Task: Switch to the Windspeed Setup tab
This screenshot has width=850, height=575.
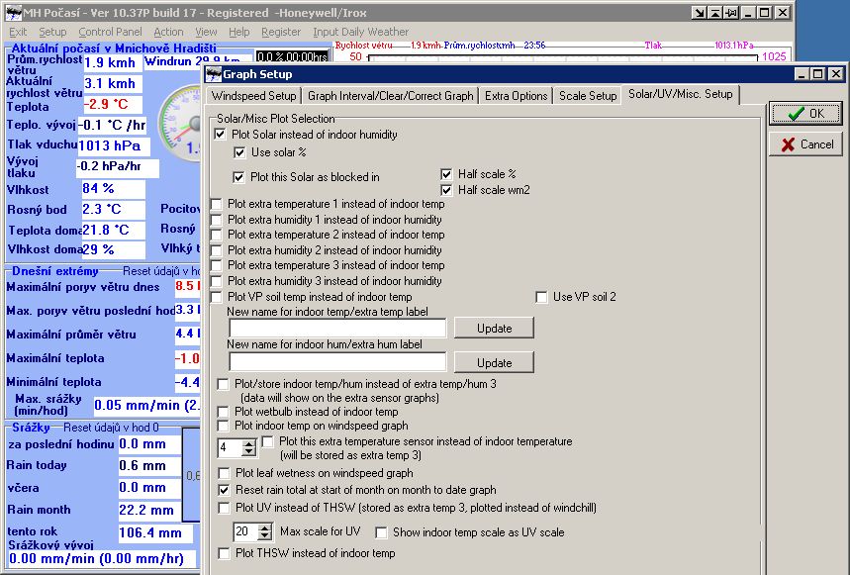Action: 253,96
